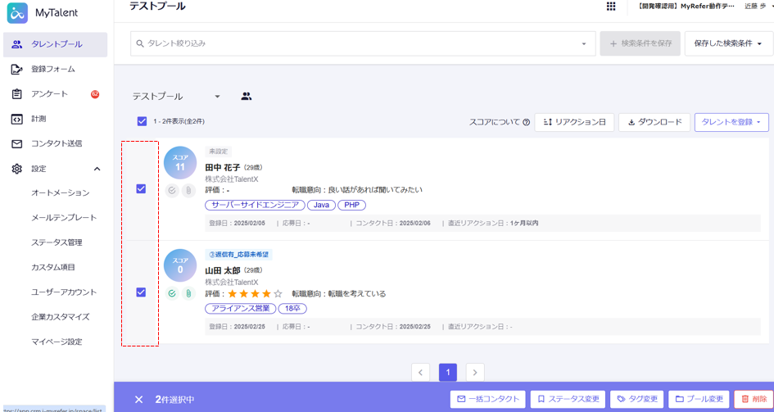Image resolution: width=774 pixels, height=412 pixels.
Task: Expand the テストプール pool selector dropdown
Action: (217, 97)
